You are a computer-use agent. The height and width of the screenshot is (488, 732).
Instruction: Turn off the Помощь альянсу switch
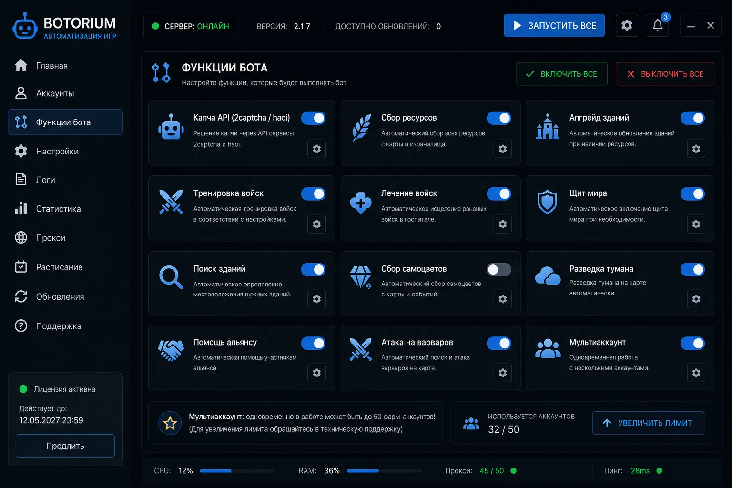(313, 343)
